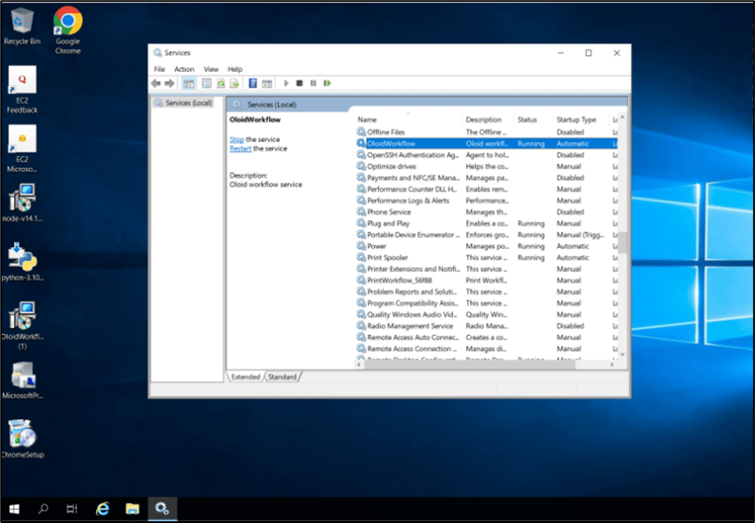Click the Back arrow in Services toolbar

(155, 83)
